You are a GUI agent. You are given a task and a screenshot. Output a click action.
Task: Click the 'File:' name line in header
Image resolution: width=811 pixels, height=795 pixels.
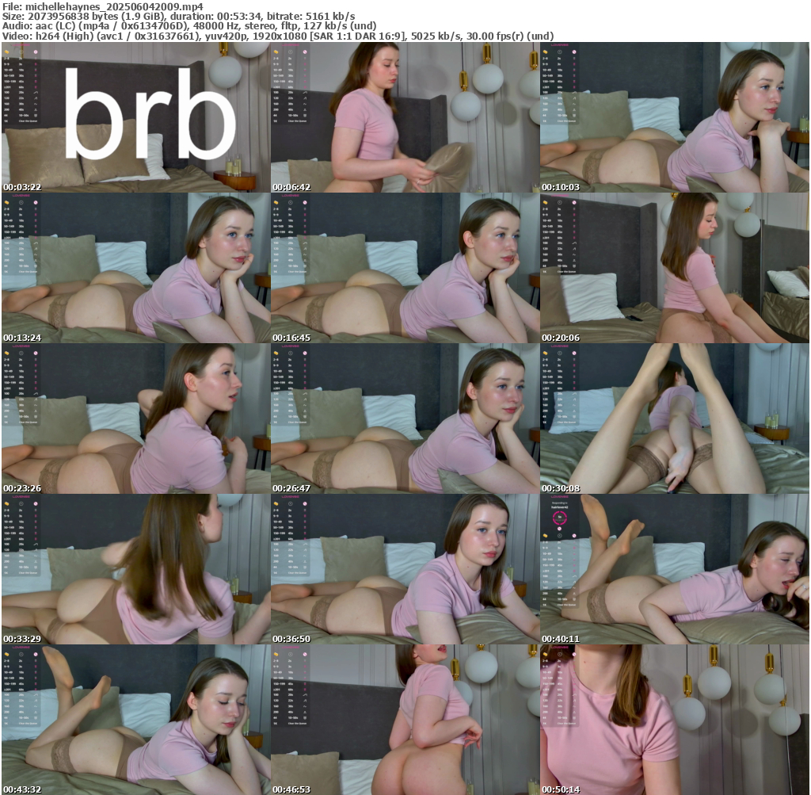[x=103, y=6]
